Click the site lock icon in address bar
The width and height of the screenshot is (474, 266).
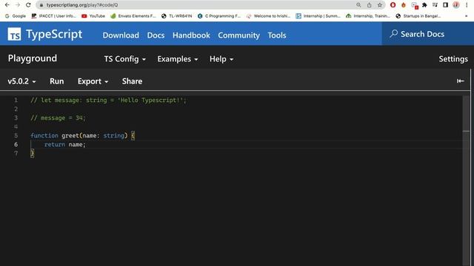pos(41,5)
